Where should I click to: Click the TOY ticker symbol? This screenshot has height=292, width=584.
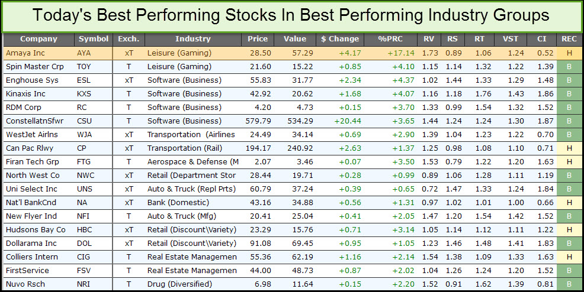[x=84, y=67]
